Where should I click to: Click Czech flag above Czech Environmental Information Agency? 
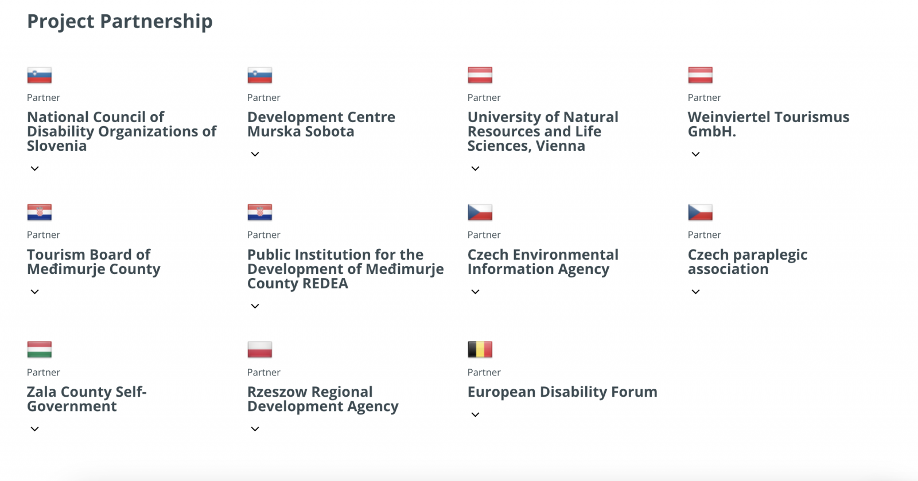[480, 212]
